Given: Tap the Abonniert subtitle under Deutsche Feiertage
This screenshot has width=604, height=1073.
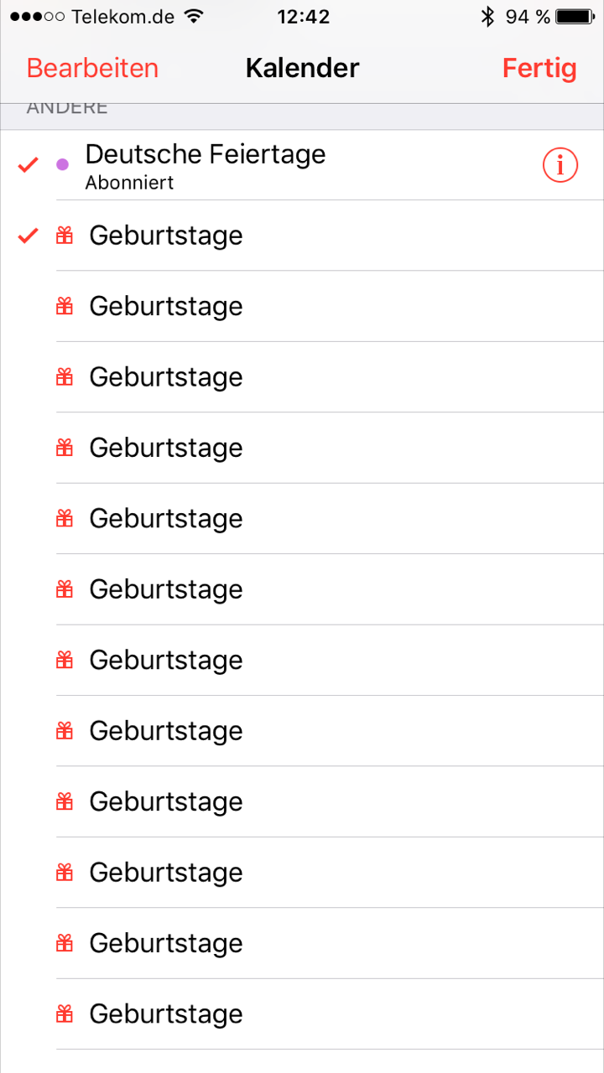Looking at the screenshot, I should 129,183.
